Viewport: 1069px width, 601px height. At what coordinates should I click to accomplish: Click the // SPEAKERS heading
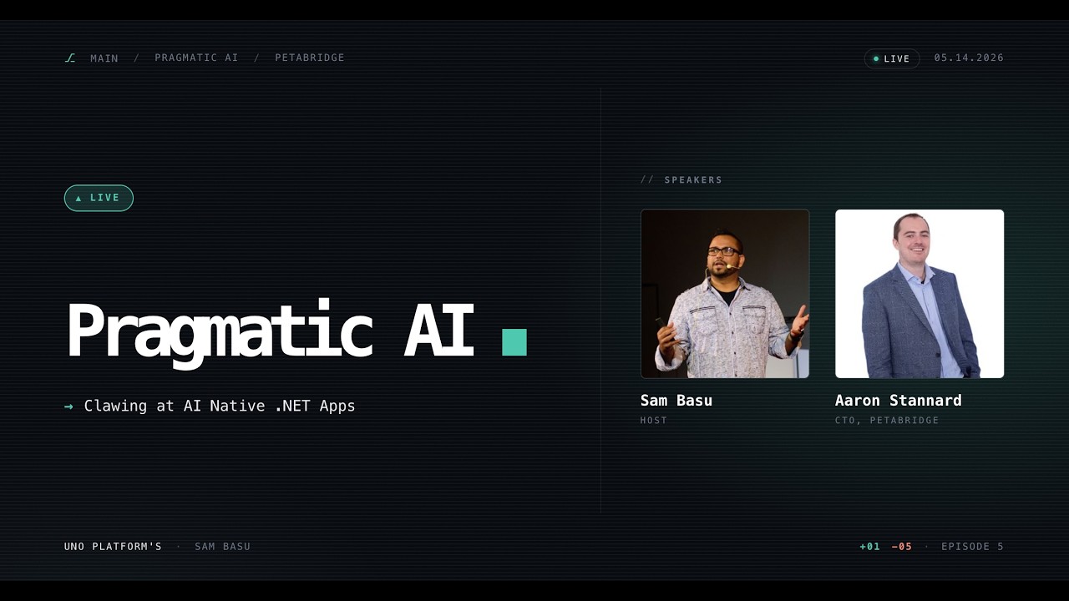(681, 179)
